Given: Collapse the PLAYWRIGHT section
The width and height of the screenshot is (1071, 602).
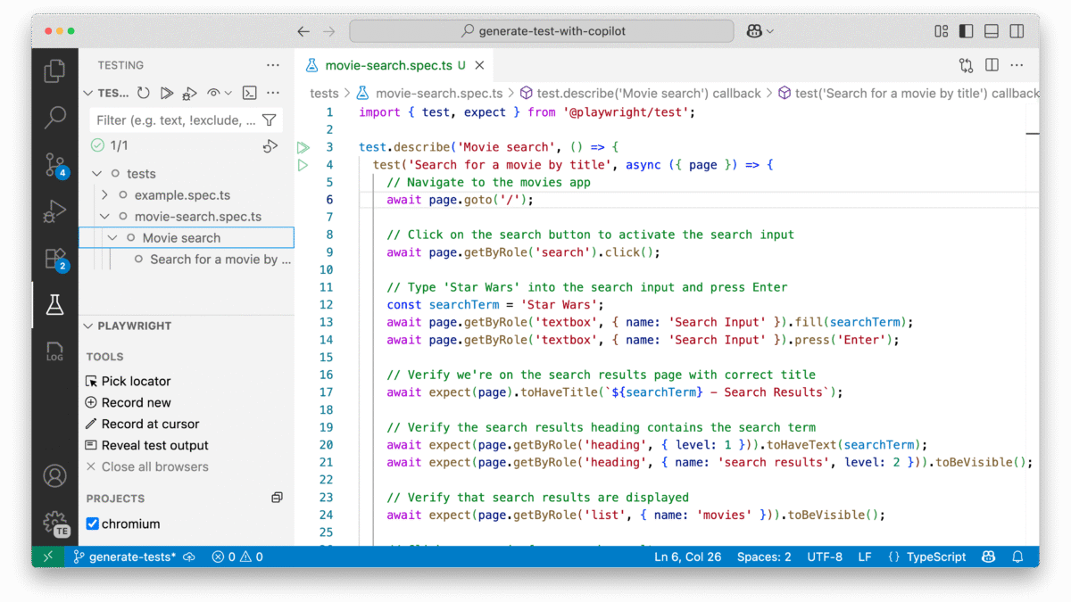Looking at the screenshot, I should coord(88,326).
